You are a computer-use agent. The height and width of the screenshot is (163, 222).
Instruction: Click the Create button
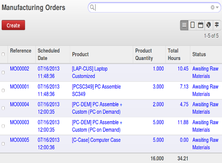[x=13, y=25]
